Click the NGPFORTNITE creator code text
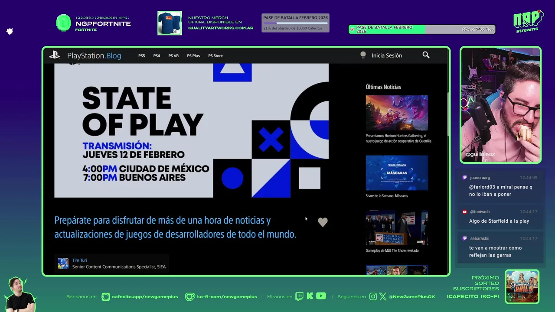Image resolution: width=555 pixels, height=312 pixels. pyautogui.click(x=103, y=24)
